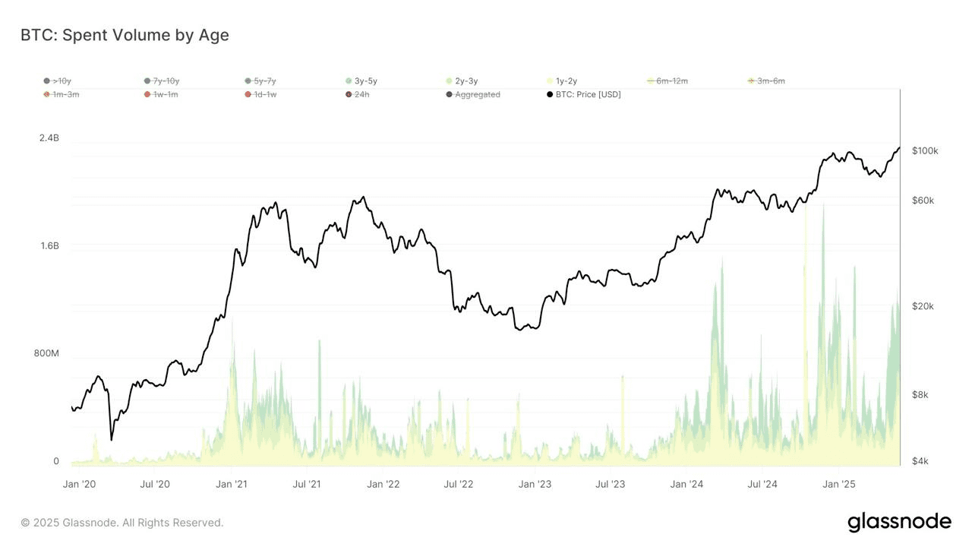Show the 6m-12m series
This screenshot has width=972, height=547.
click(x=667, y=81)
